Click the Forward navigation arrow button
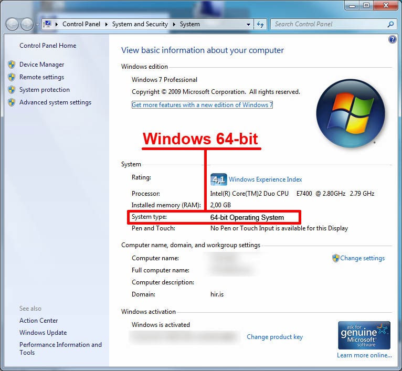This screenshot has width=402, height=371. click(x=27, y=24)
